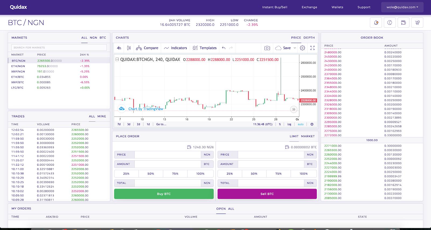Open the wole@quidax.com account dropdown
Image resolution: width=431 pixels, height=230 pixels.
(x=402, y=7)
